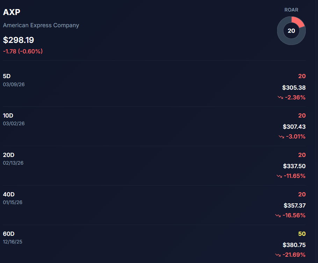Click the daily change -1.78 (-0.60%)

[x=23, y=51]
